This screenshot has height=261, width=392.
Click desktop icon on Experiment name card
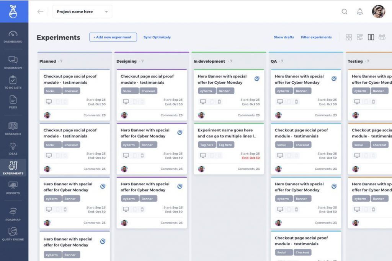[x=203, y=156]
